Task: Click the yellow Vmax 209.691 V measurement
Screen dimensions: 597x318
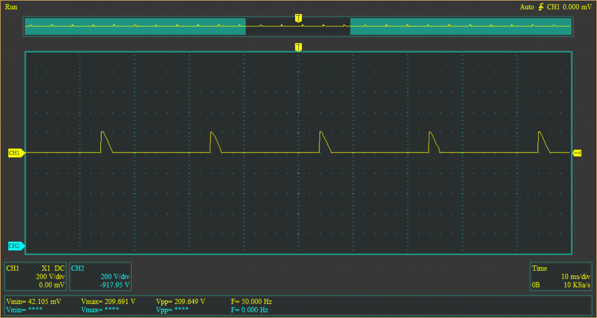Action: pos(108,302)
